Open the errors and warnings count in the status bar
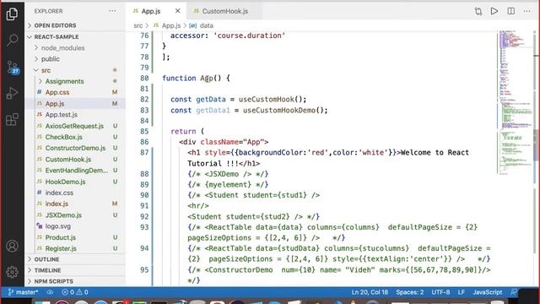 click(x=75, y=292)
